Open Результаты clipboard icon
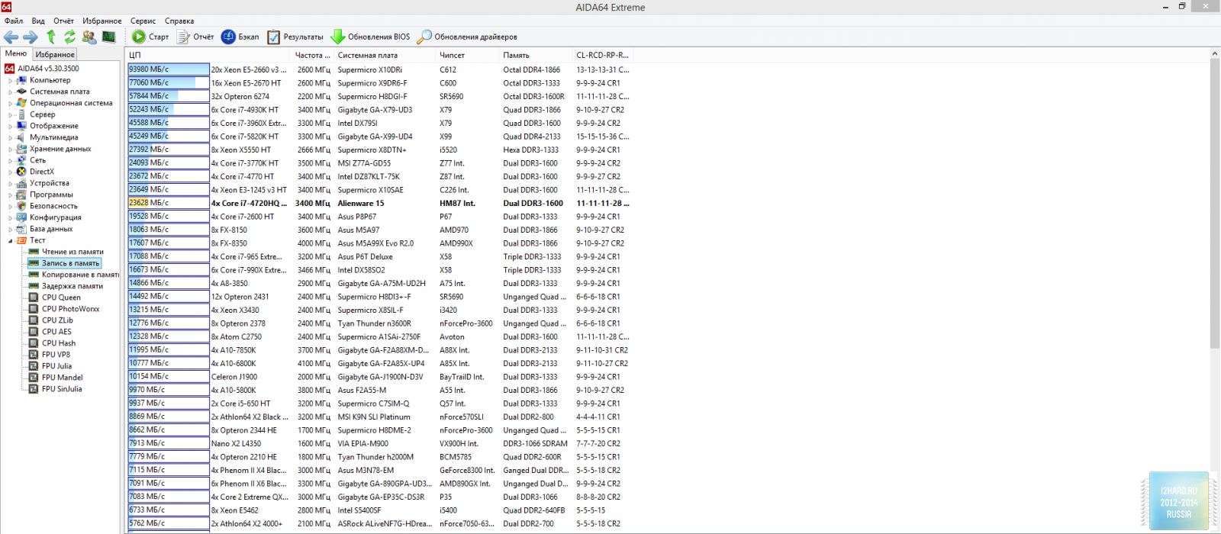 (295, 37)
